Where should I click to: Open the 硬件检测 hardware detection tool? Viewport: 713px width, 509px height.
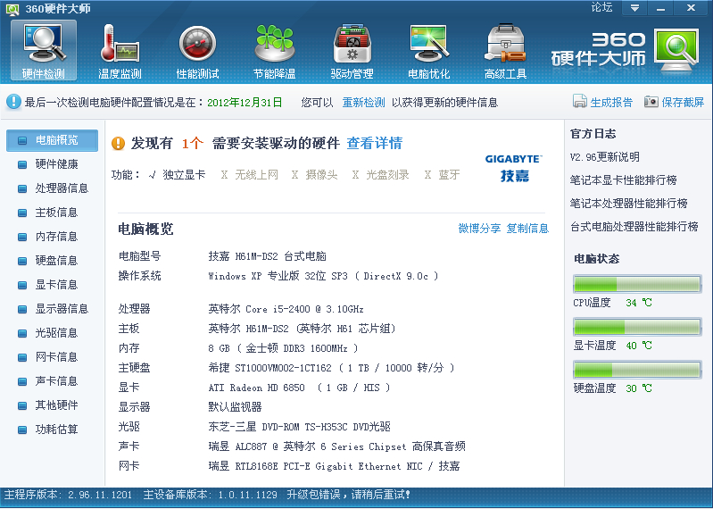pos(44,51)
